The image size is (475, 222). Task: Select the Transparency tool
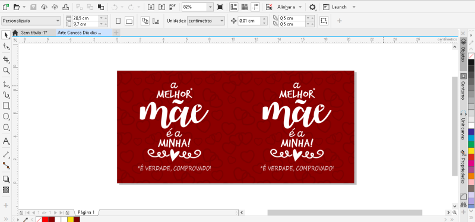[6, 190]
